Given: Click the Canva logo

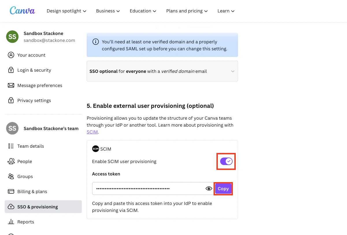Looking at the screenshot, I should tap(22, 11).
